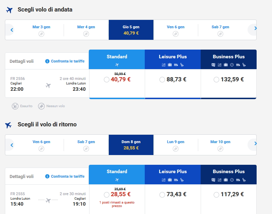Select the Dom 8 gen return date tab
The image size is (272, 214).
point(131,145)
